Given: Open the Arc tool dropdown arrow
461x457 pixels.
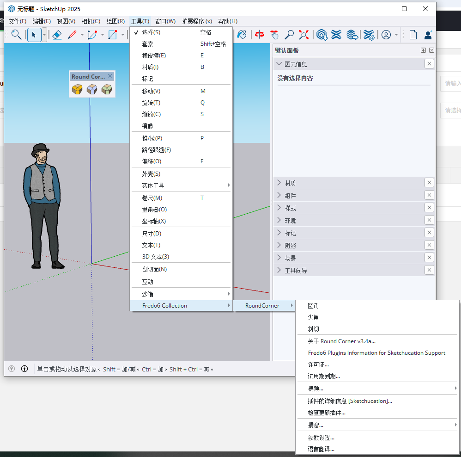Looking at the screenshot, I should 102,35.
